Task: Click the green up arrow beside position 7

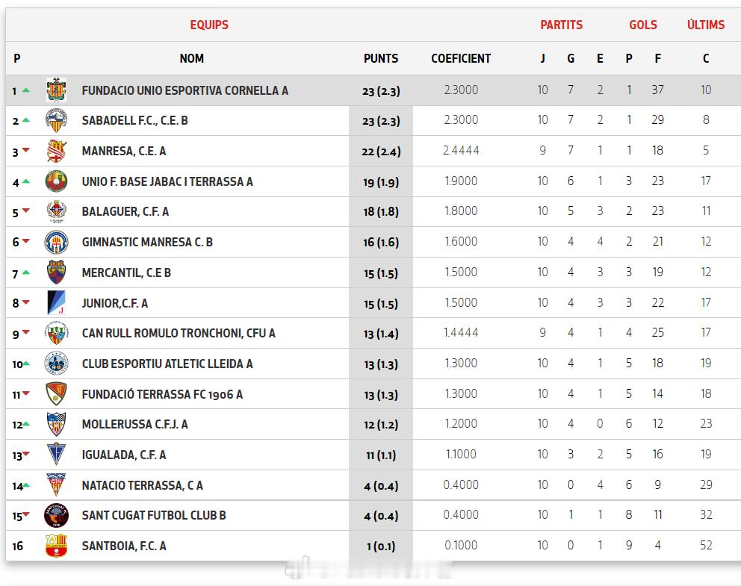Action: (x=26, y=272)
